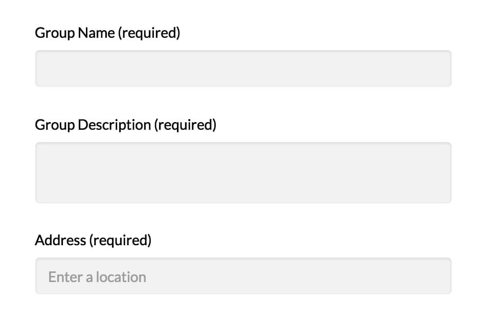Click the 'Group Name (required)' label
Viewport: 491px width, 327px height.
107,33
